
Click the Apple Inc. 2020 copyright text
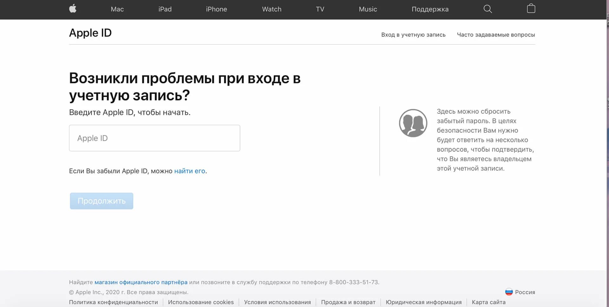tap(129, 292)
